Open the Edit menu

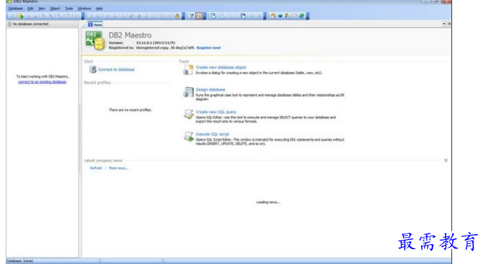tap(30, 8)
